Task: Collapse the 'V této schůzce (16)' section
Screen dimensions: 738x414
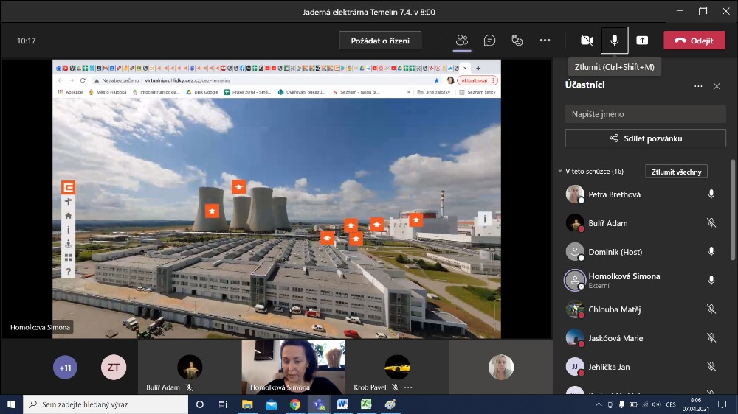Action: pyautogui.click(x=559, y=172)
